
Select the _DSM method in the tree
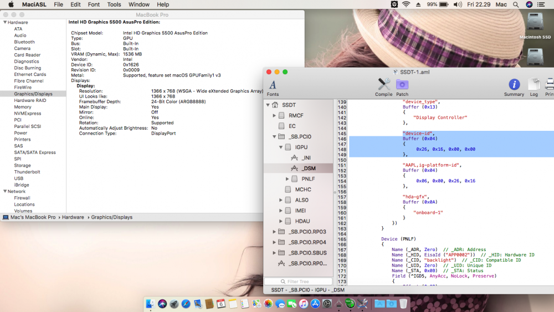(308, 168)
